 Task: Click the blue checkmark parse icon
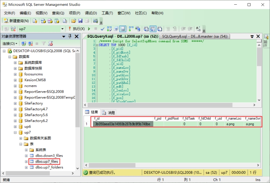(x=102, y=29)
